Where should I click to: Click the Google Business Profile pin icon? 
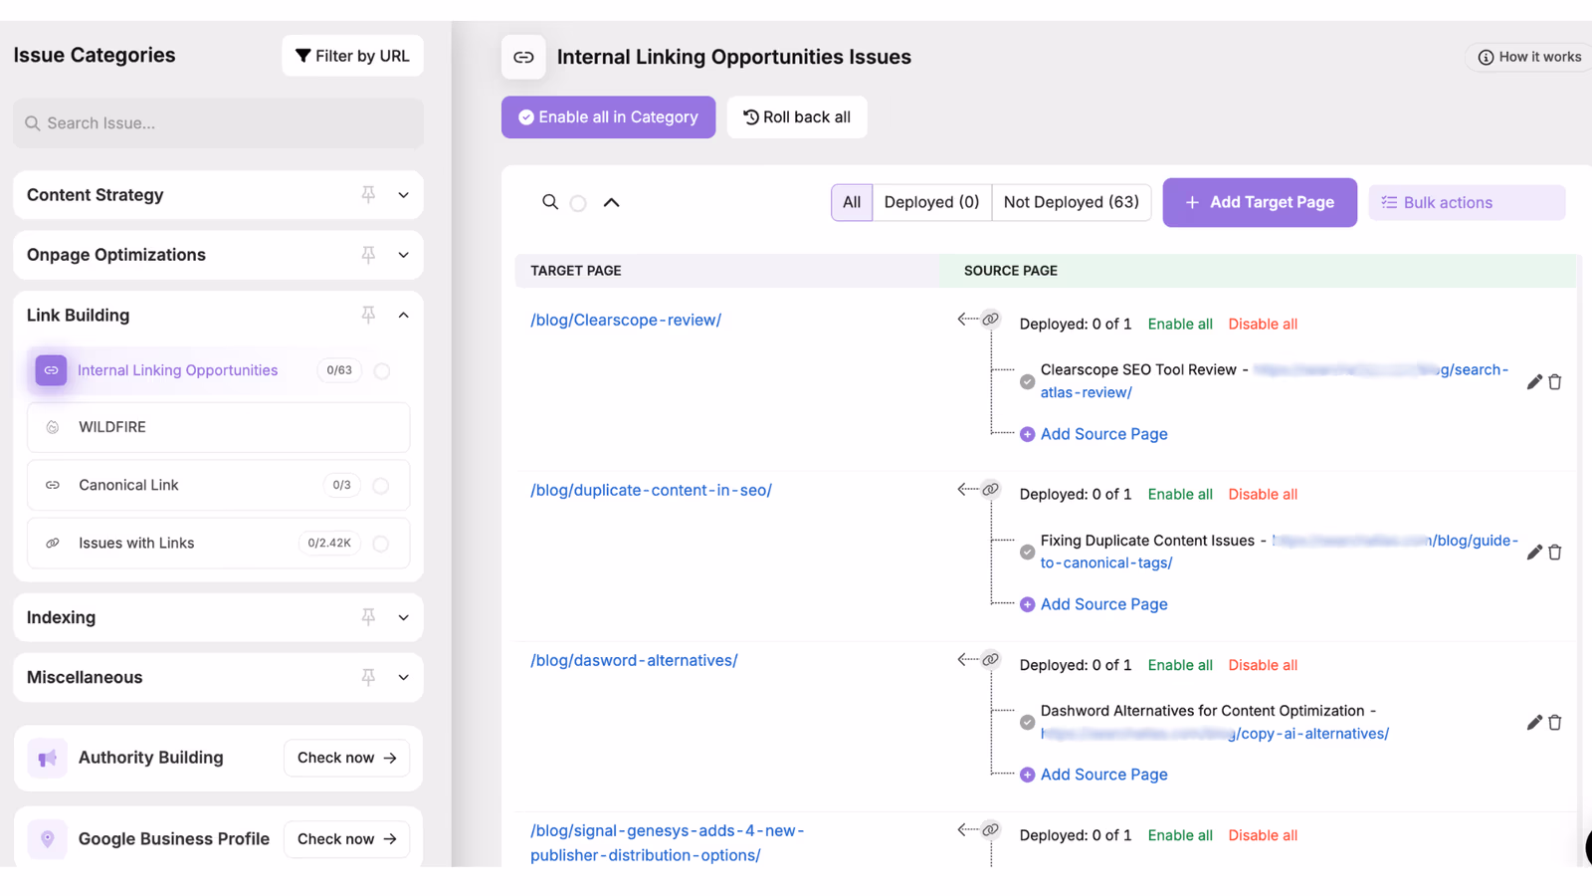(x=47, y=839)
